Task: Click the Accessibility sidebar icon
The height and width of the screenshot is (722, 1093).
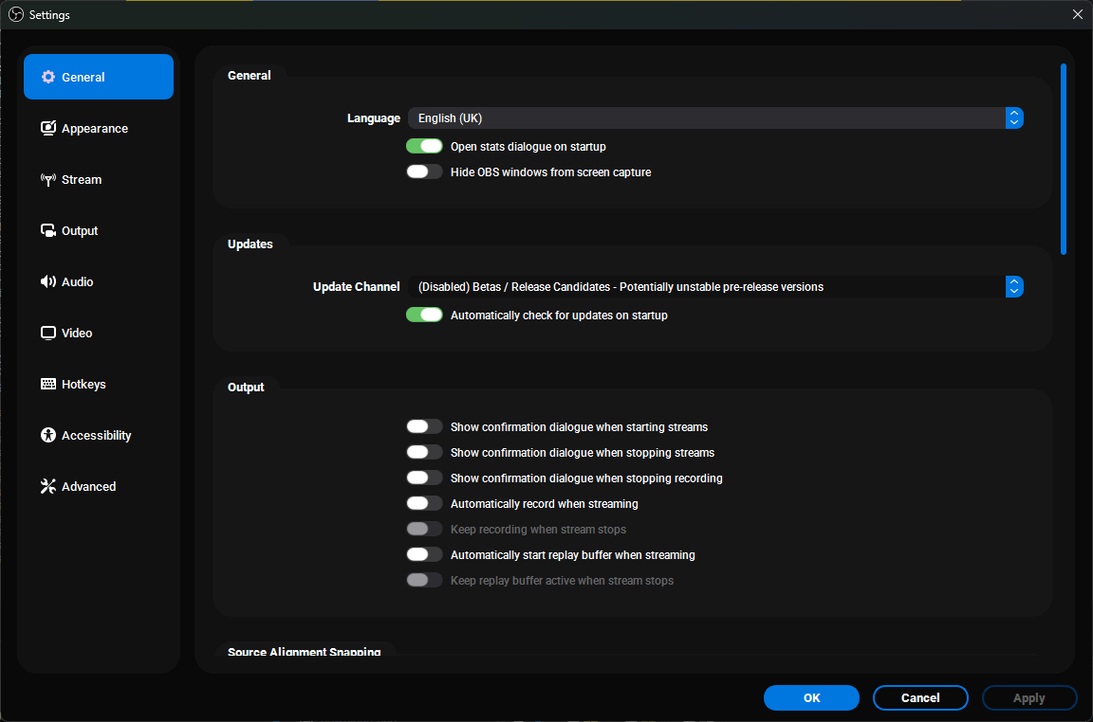Action: pyautogui.click(x=47, y=435)
